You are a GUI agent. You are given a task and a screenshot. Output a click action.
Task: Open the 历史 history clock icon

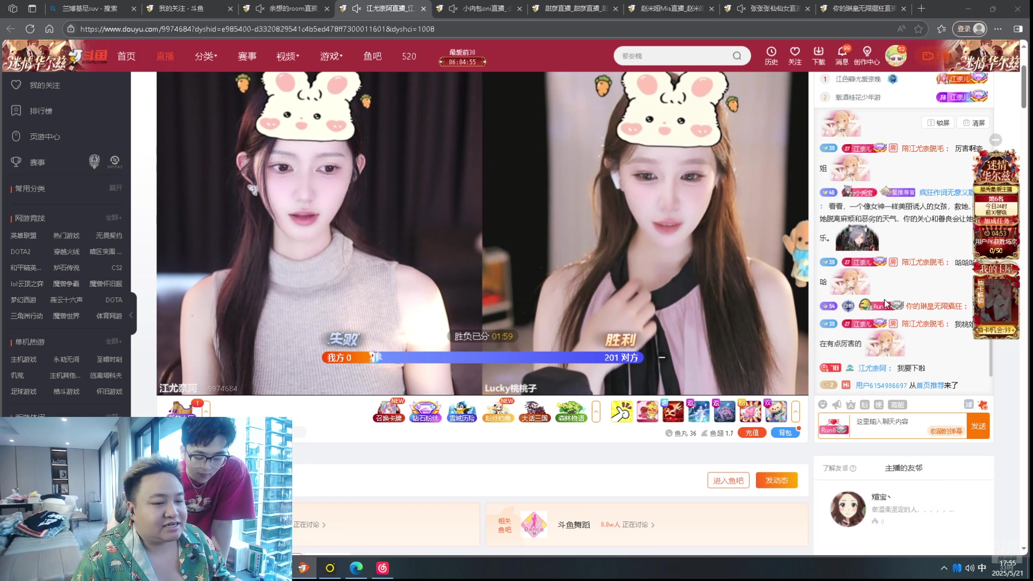point(771,55)
